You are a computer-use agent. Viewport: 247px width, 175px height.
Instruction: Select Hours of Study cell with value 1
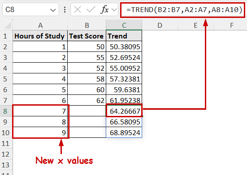tap(40, 47)
